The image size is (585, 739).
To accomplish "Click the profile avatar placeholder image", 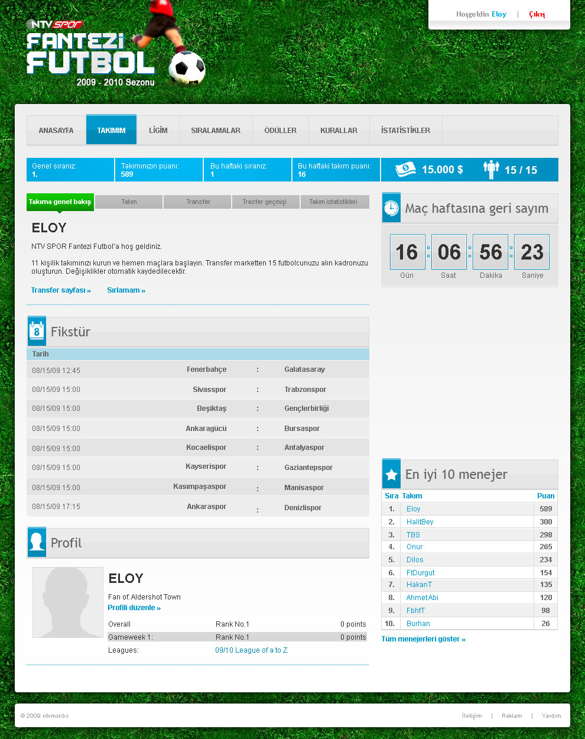I will (x=68, y=602).
